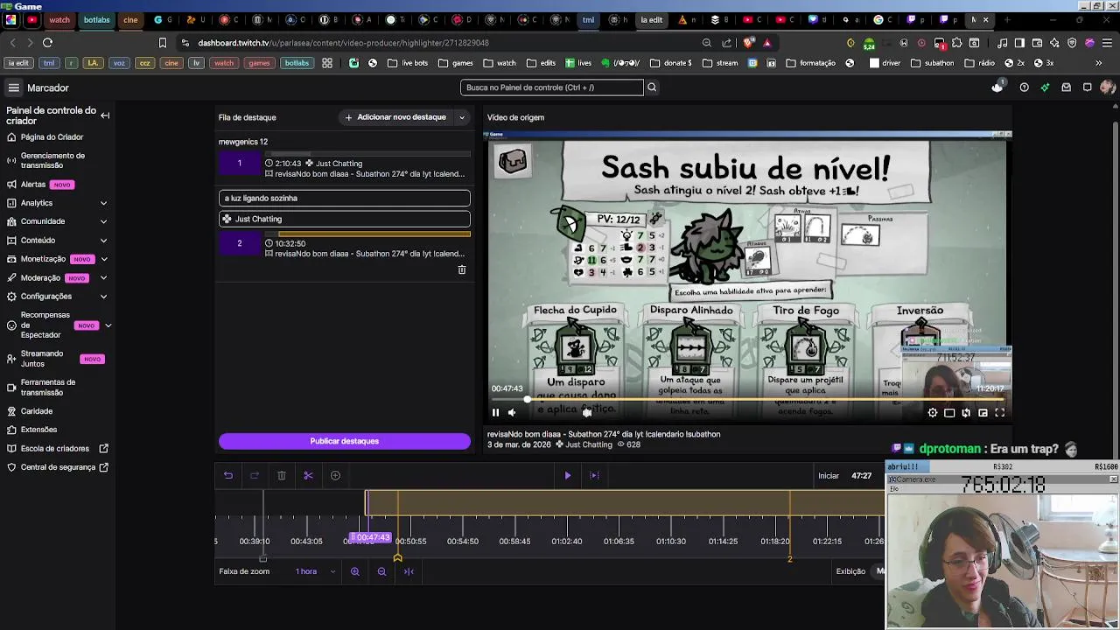The width and height of the screenshot is (1120, 630).
Task: Focus the Busca no Painel de controle field
Action: pyautogui.click(x=551, y=87)
